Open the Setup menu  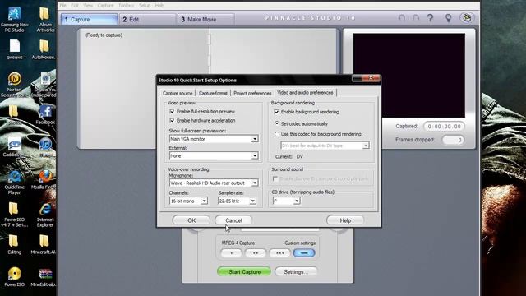[x=145, y=6]
